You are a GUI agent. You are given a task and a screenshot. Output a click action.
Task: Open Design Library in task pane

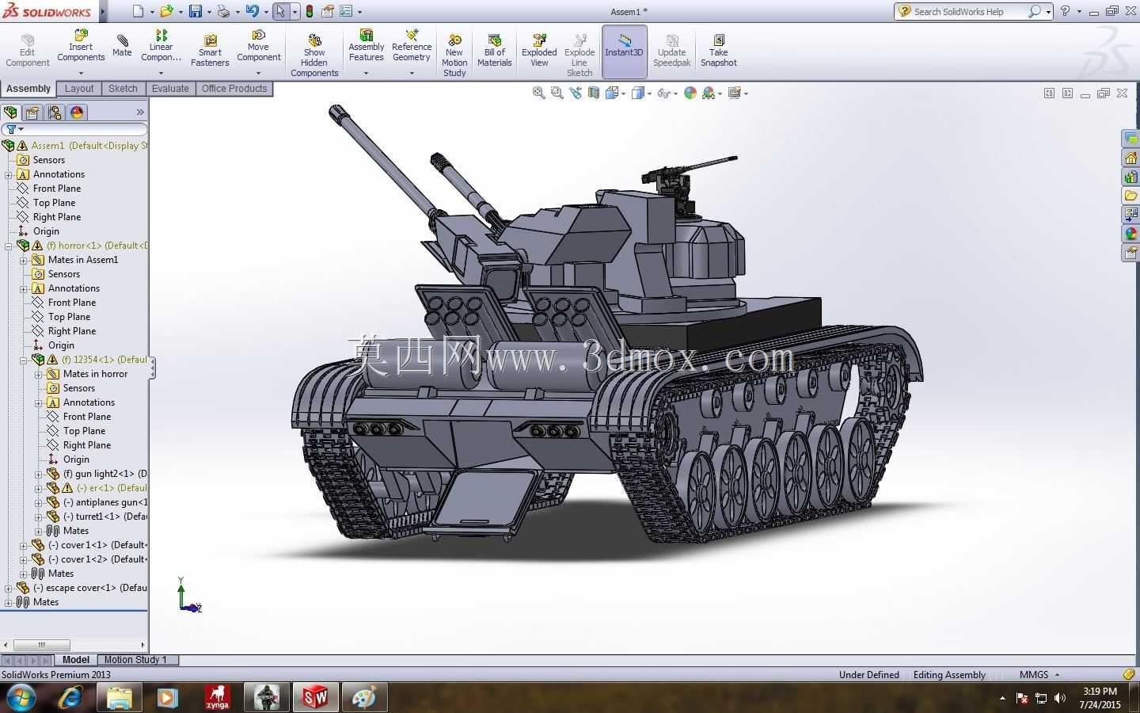1130,177
